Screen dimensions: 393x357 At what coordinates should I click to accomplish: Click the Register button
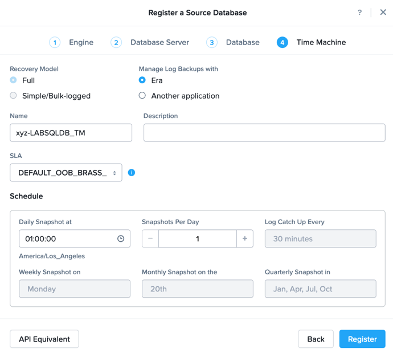[x=362, y=339]
